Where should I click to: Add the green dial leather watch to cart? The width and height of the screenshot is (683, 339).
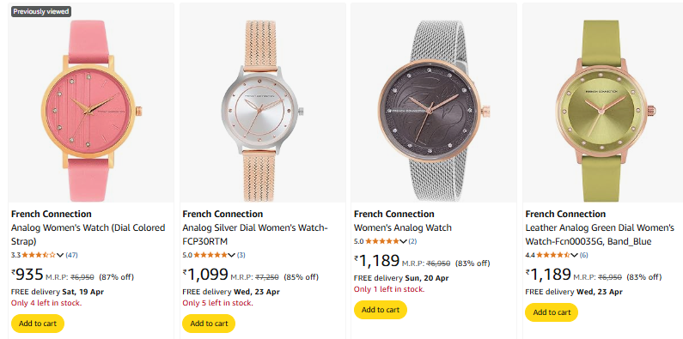552,312
